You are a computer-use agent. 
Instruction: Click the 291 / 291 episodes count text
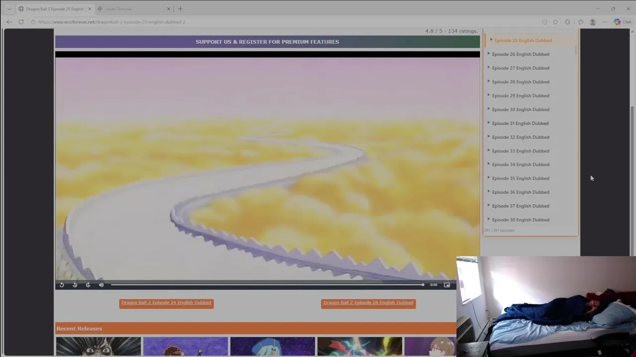pyautogui.click(x=499, y=230)
